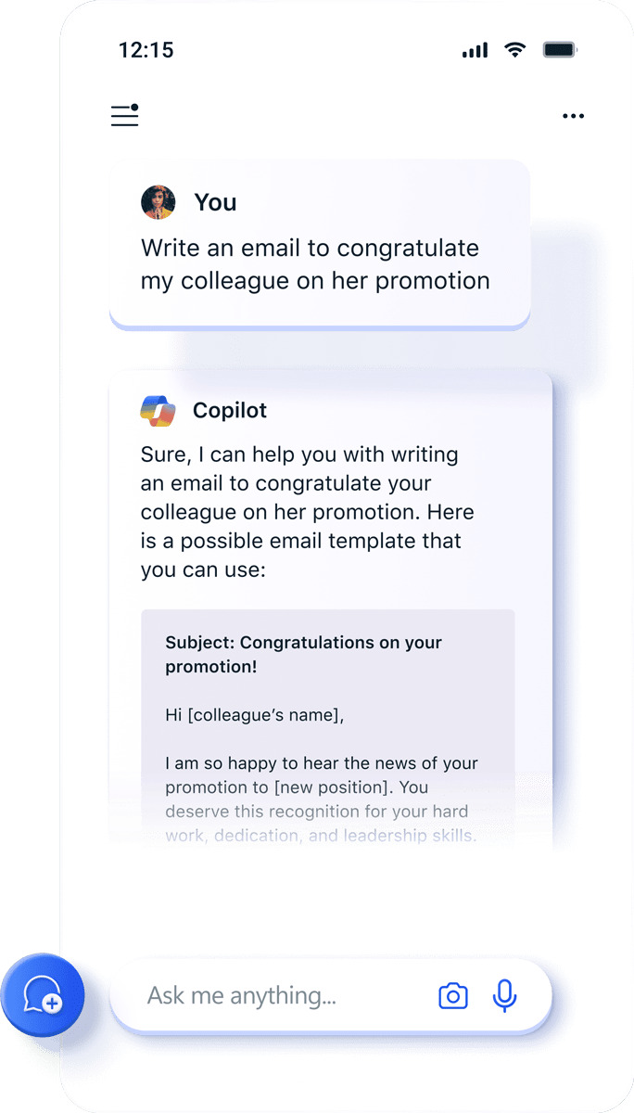
Task: Start a new chat with the blue button
Action: point(43,995)
